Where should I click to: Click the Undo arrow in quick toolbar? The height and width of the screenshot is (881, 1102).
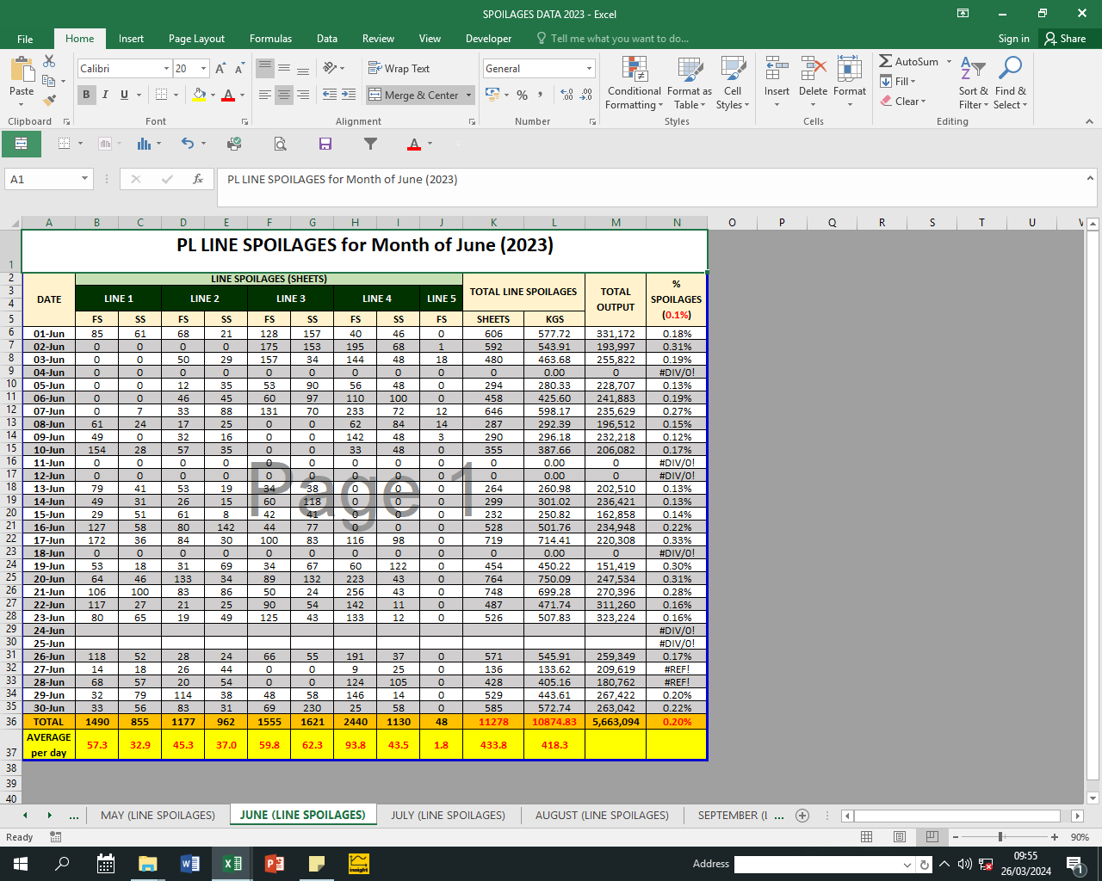coord(188,144)
